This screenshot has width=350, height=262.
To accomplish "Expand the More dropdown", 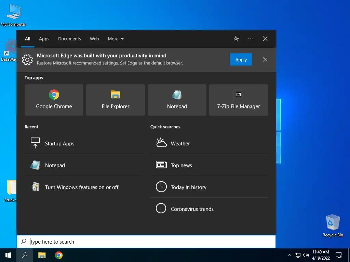I will (x=116, y=39).
